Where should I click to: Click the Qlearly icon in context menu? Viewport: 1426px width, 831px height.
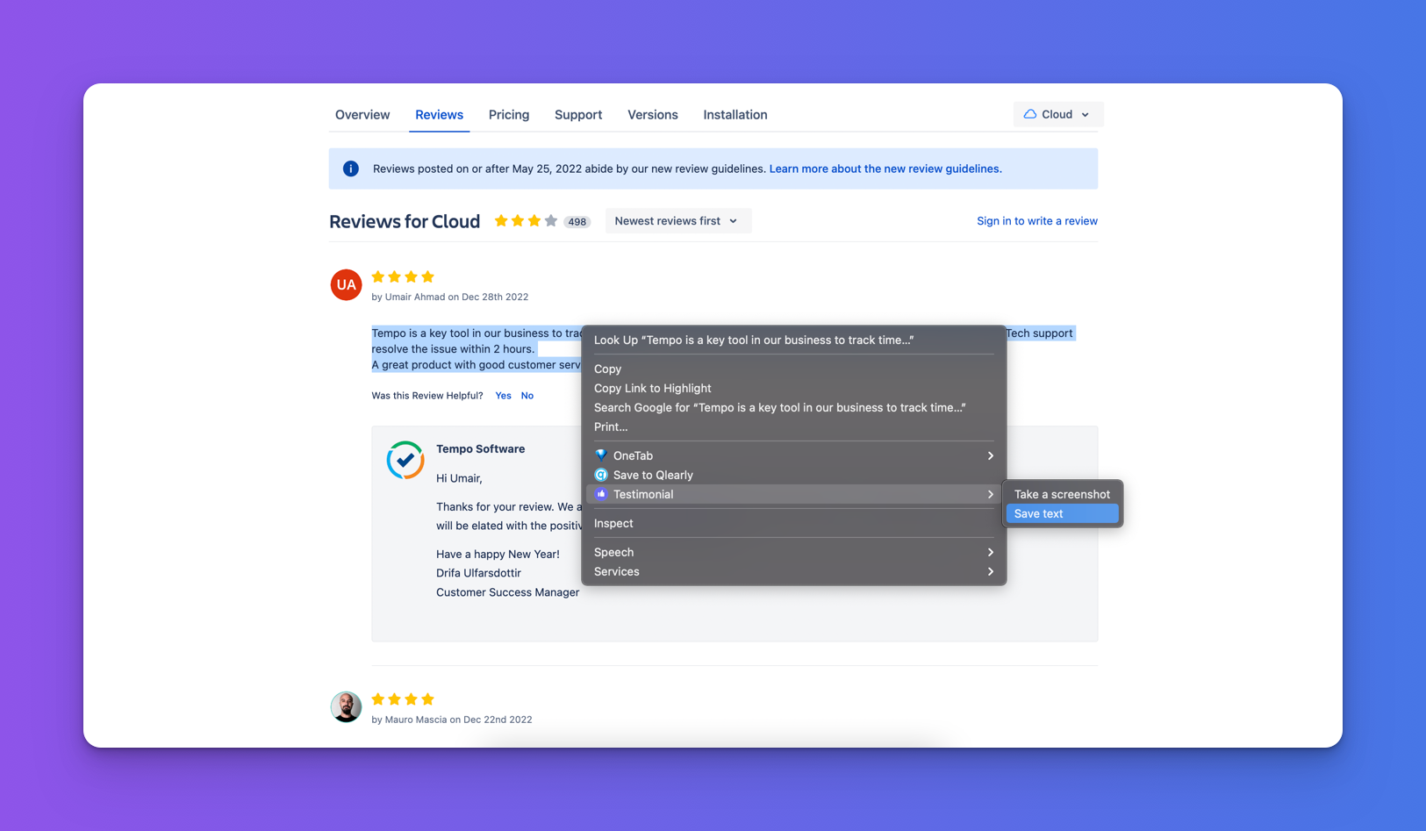coord(601,475)
